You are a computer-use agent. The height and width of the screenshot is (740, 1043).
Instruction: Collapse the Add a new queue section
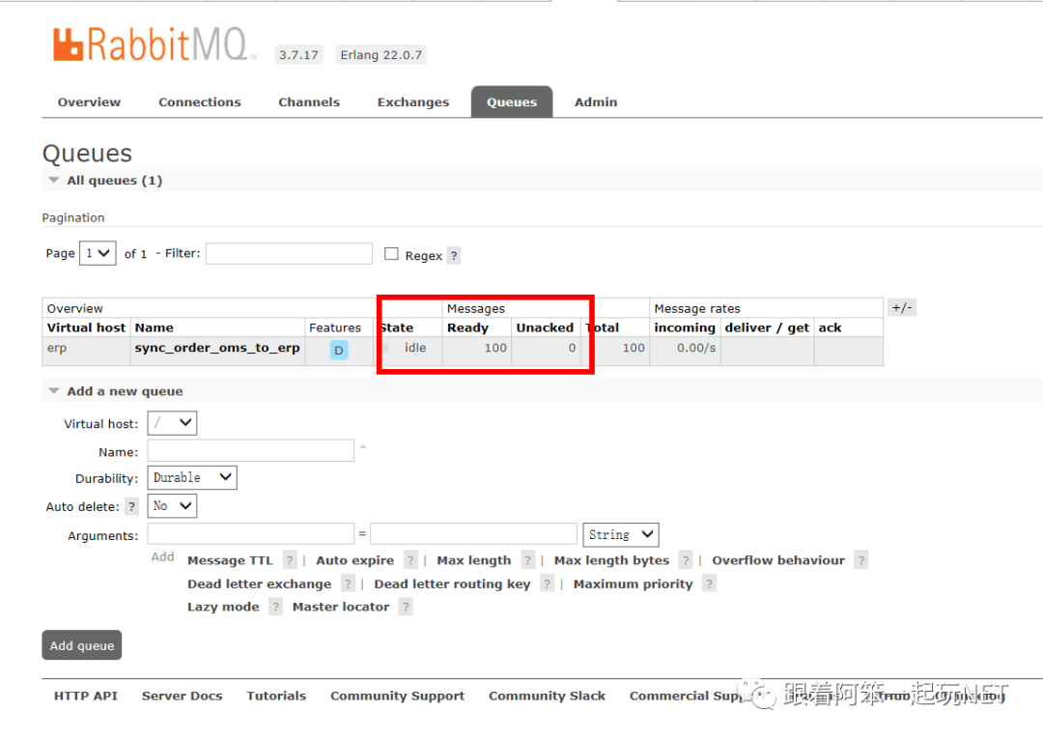click(54, 391)
